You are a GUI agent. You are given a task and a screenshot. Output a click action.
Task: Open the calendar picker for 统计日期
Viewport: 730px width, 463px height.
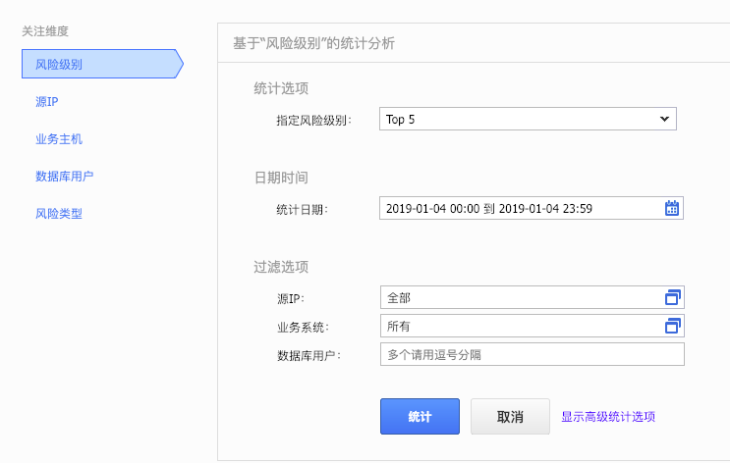[672, 208]
